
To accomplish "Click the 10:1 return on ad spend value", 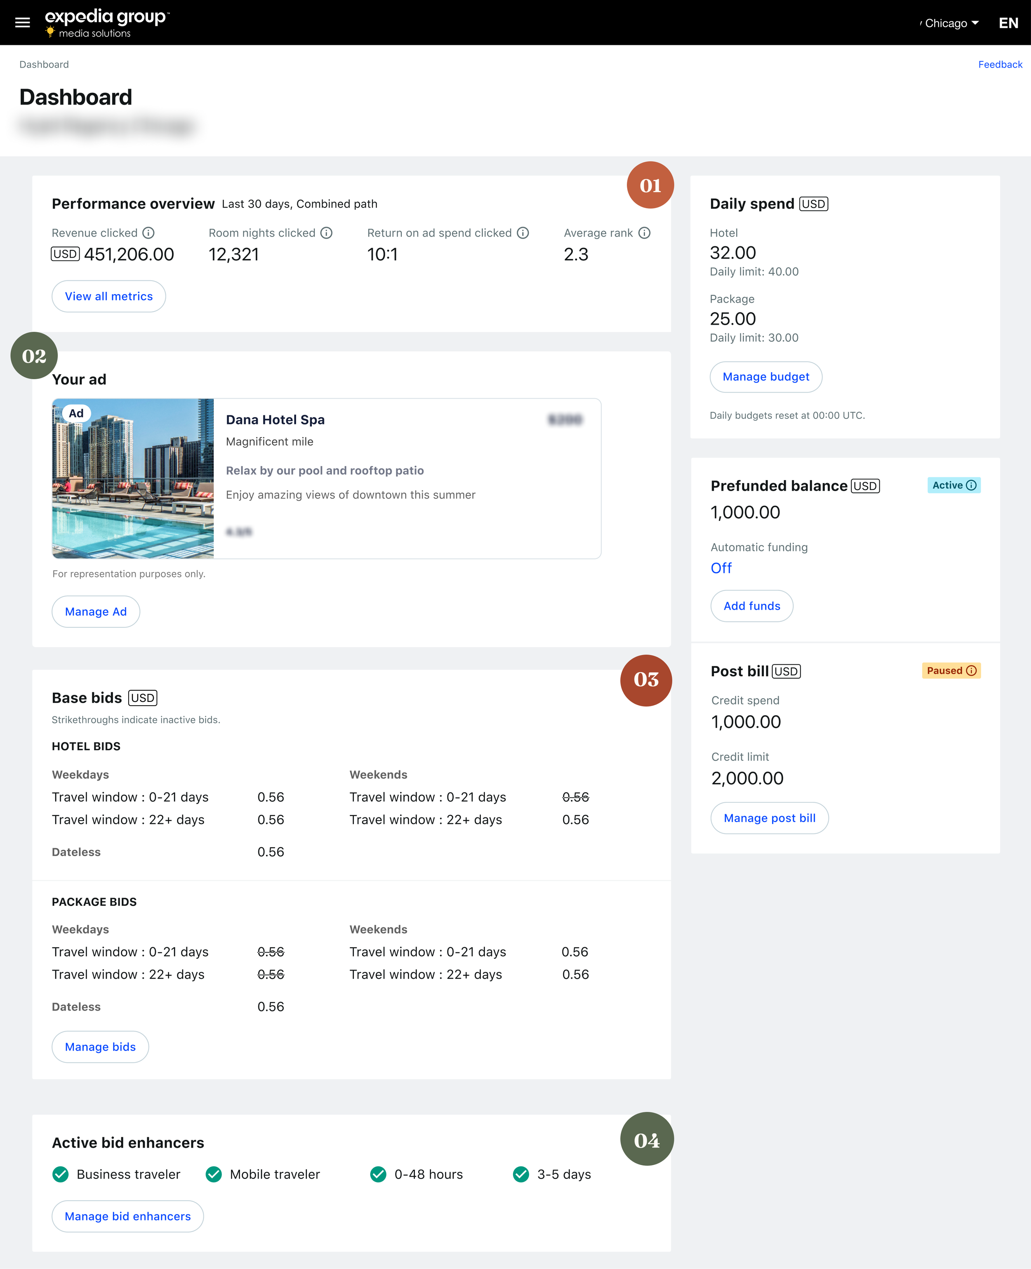I will pyautogui.click(x=382, y=254).
